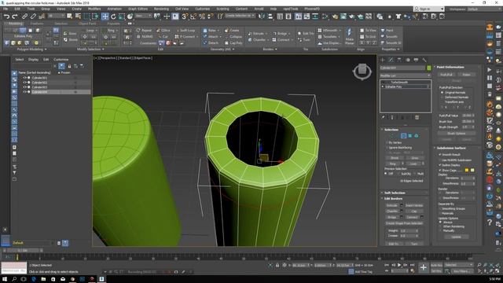This screenshot has width=503, height=283.
Task: Click the Push/Pull button
Action: (446, 75)
